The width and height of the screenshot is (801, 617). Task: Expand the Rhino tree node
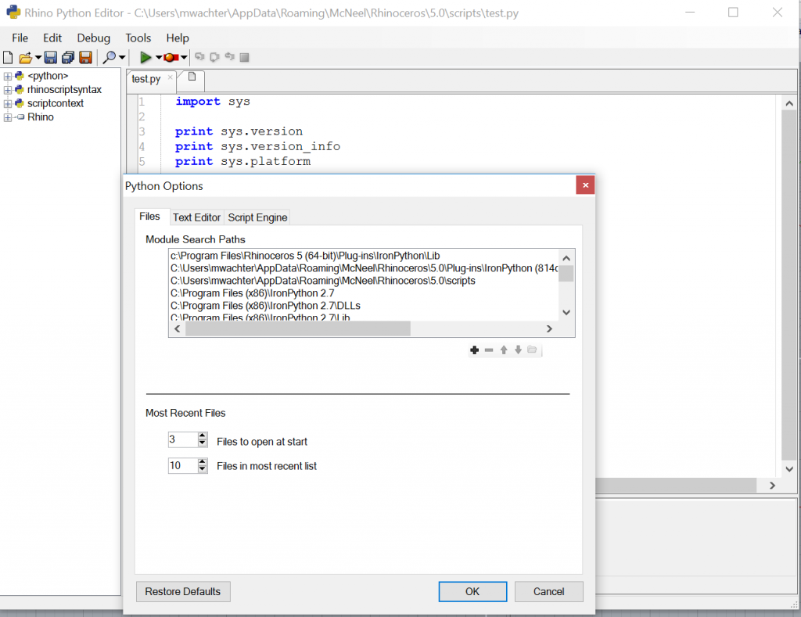pyautogui.click(x=7, y=117)
